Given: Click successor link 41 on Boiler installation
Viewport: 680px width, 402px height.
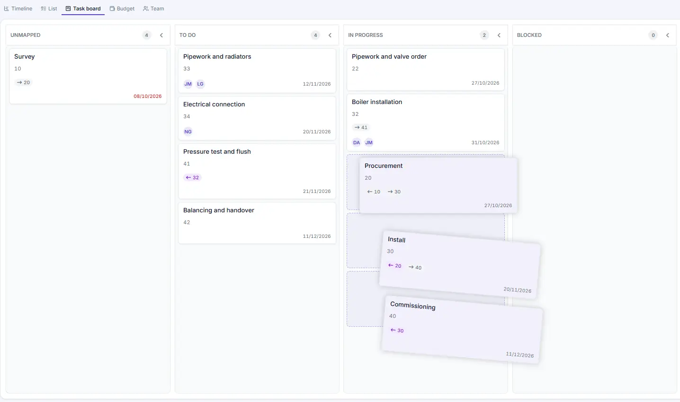Looking at the screenshot, I should tap(361, 127).
